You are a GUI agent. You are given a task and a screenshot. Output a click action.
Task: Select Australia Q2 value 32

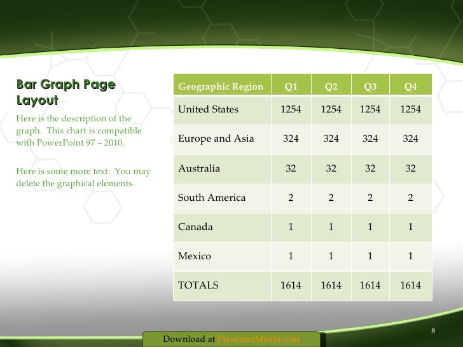[331, 169]
